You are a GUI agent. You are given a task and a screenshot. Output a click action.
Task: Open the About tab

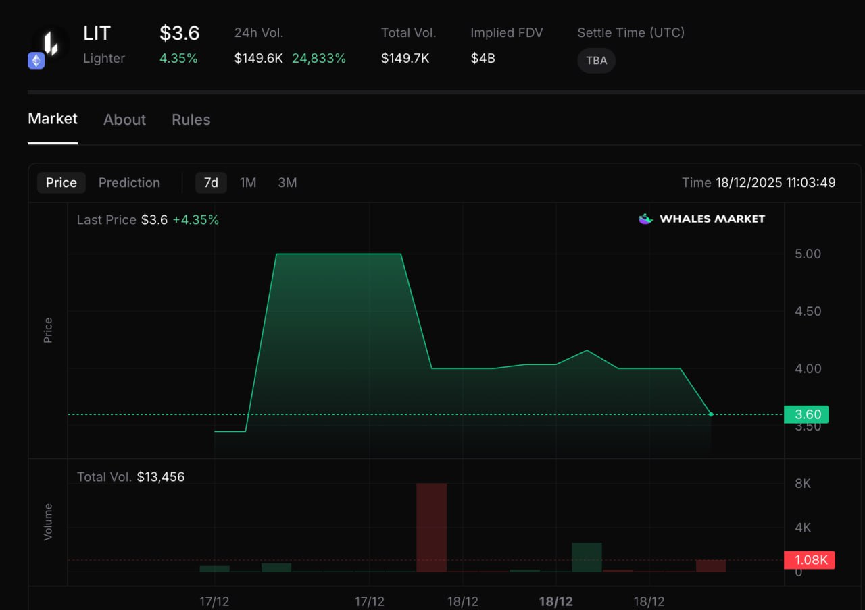[124, 120]
